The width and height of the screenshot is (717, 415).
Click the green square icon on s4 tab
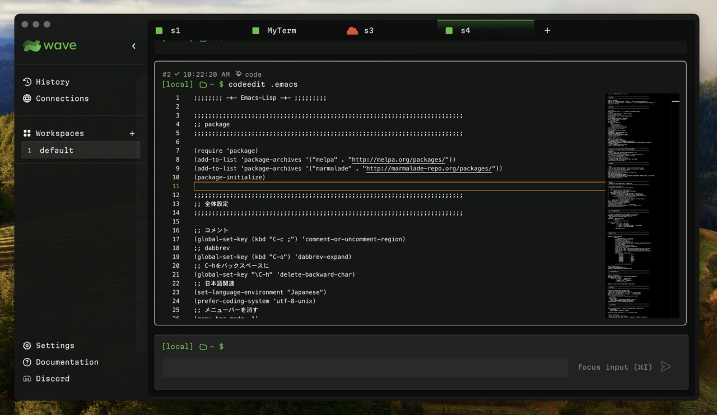[449, 31]
